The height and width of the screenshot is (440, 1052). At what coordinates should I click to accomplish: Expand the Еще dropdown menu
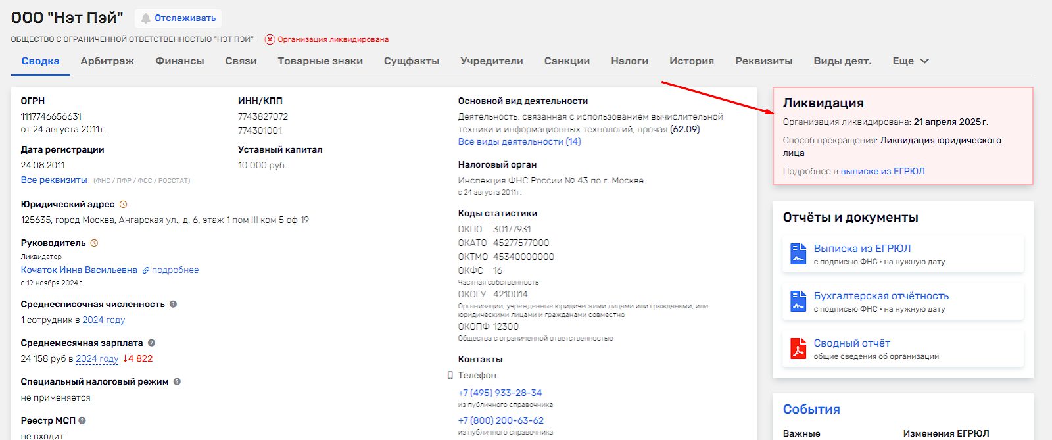pyautogui.click(x=910, y=61)
